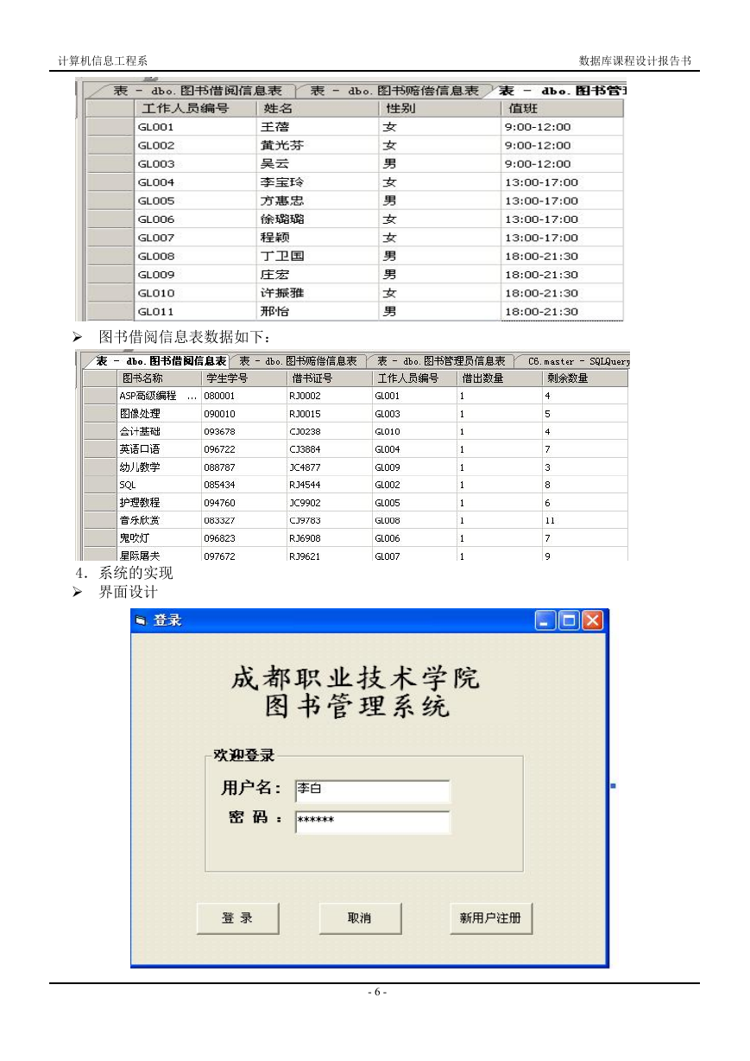This screenshot has height=1061, width=750.
Task: Open 新用户注册 registration
Action: click(491, 918)
